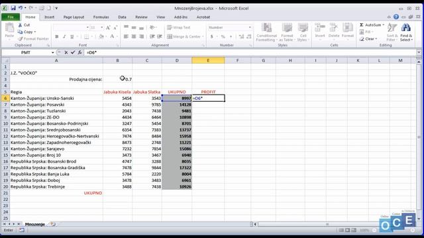Viewport: 424px width, 238px height.
Task: Click in the formula bar text
Action: pos(91,52)
